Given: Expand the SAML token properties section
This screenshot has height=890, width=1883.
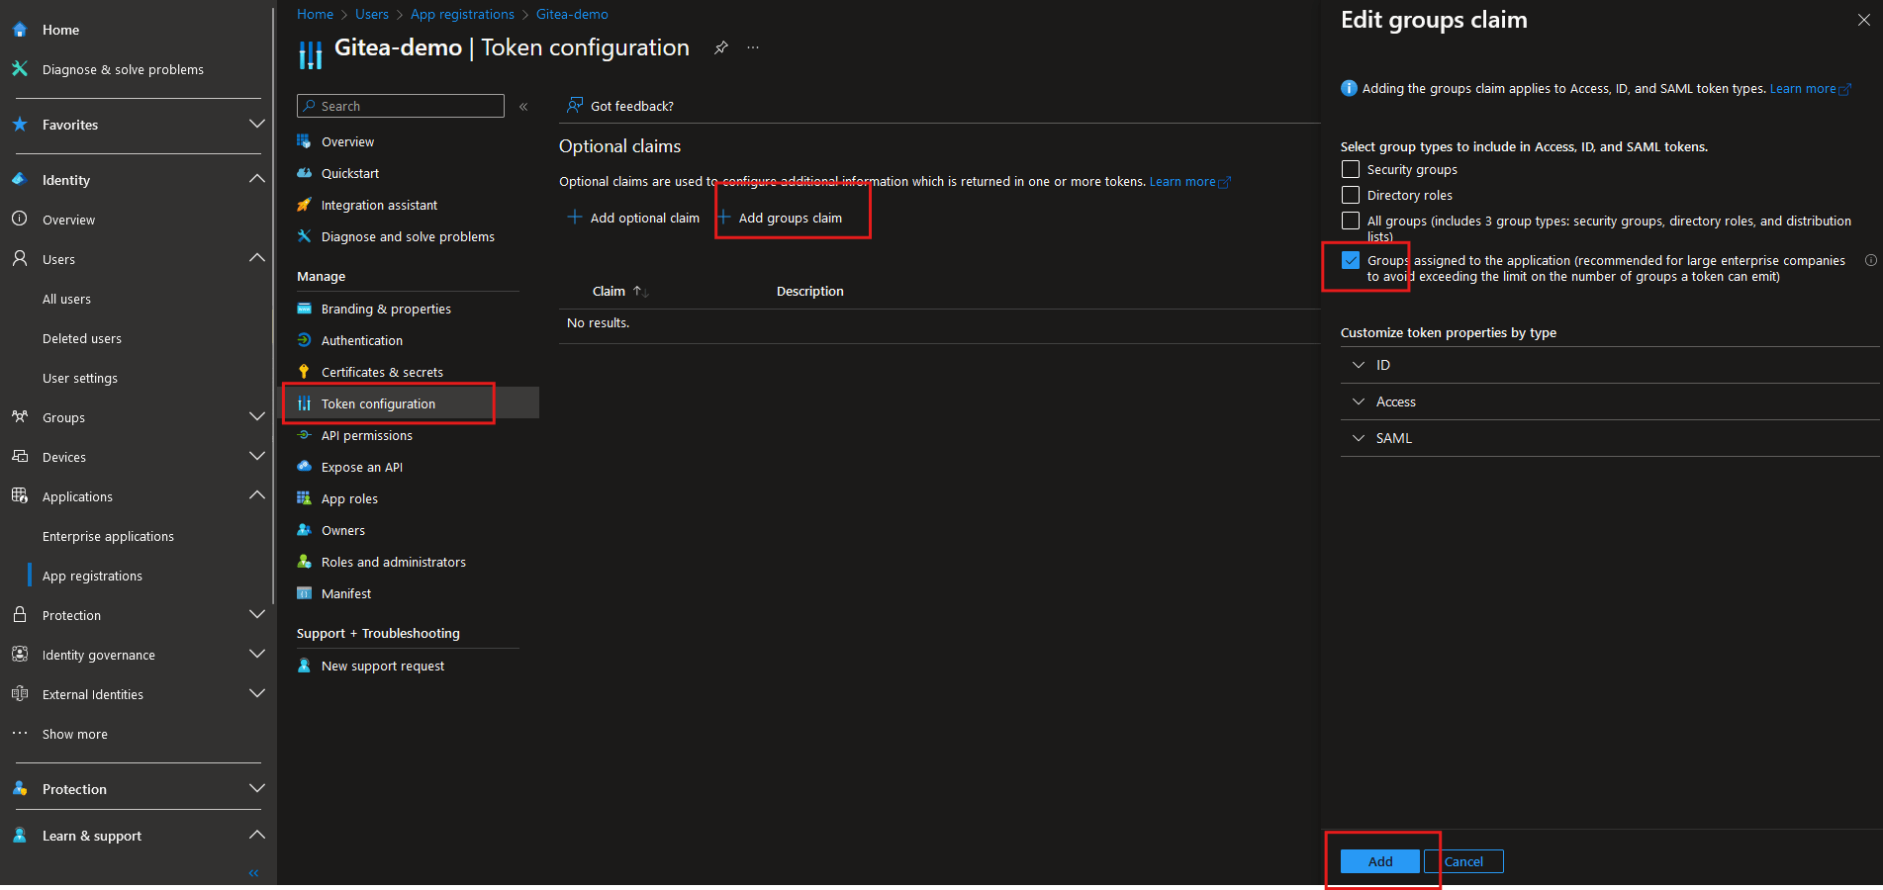Looking at the screenshot, I should point(1610,438).
